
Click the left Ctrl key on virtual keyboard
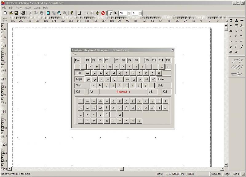point(79,92)
